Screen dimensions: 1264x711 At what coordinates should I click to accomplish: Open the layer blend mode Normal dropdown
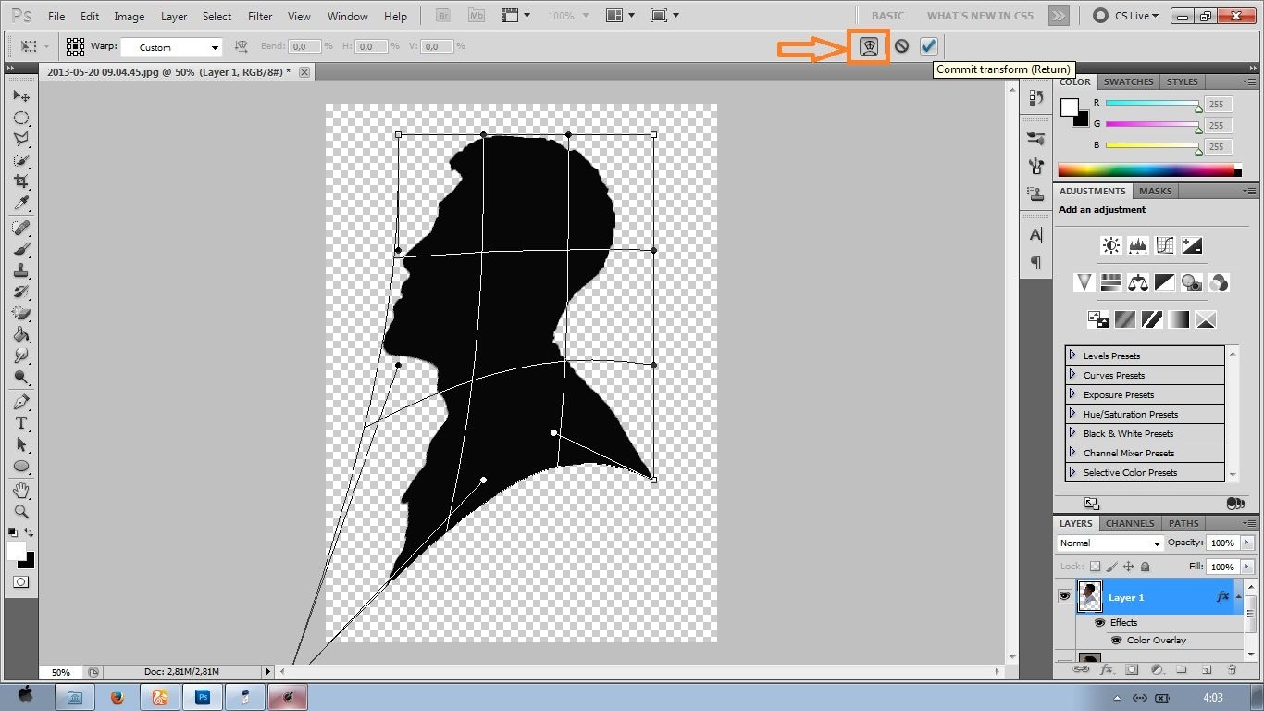(x=1109, y=543)
